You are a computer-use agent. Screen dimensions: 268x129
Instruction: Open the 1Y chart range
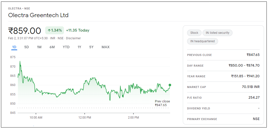pos(79,47)
